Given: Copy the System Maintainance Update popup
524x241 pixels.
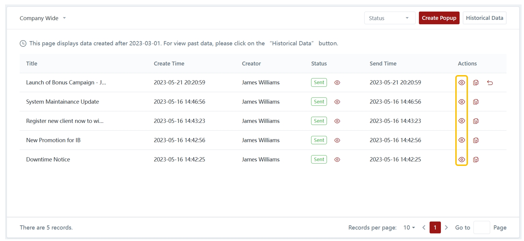Looking at the screenshot, I should tap(475, 102).
